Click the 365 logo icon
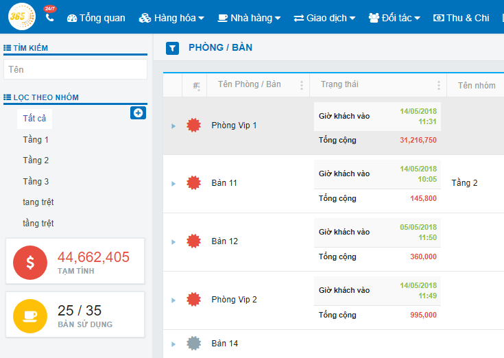This screenshot has width=504, height=358. (21, 16)
